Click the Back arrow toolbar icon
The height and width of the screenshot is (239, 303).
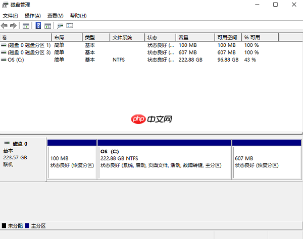(4, 26)
